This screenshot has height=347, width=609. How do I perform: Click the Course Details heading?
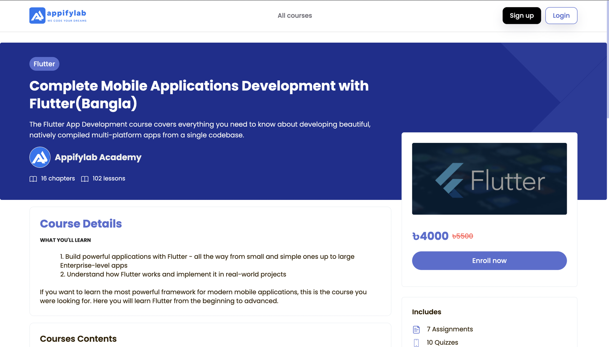81,224
